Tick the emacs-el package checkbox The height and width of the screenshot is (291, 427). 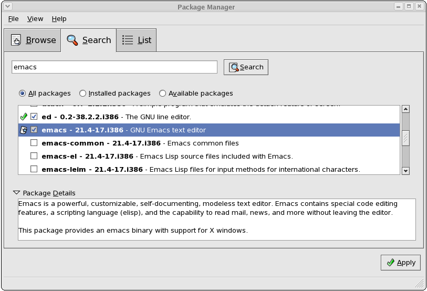click(x=34, y=156)
